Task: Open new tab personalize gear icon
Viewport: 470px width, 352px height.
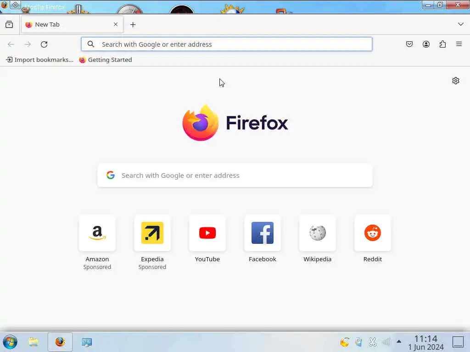Action: pyautogui.click(x=456, y=81)
